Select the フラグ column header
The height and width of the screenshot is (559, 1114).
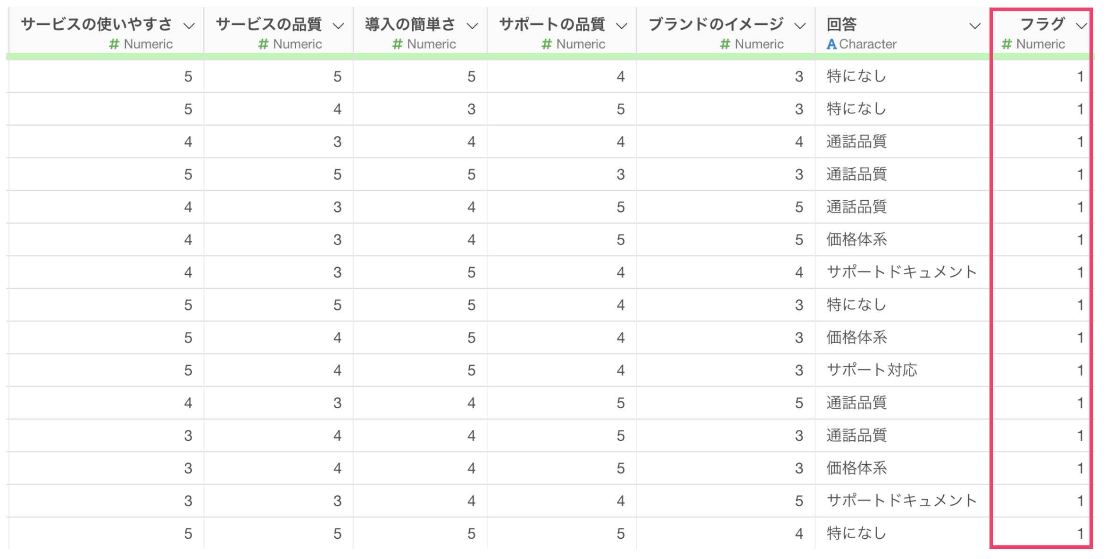coord(1042,24)
